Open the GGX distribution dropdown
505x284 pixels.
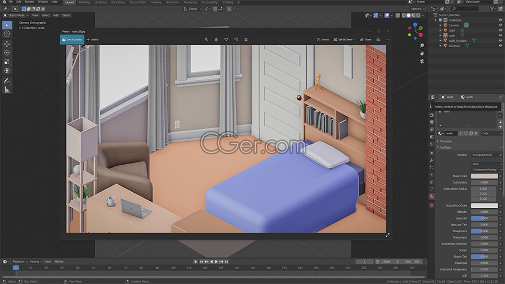click(x=486, y=164)
